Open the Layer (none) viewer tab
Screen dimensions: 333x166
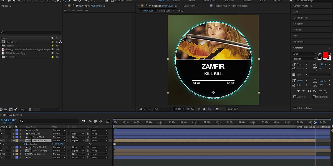190,6
